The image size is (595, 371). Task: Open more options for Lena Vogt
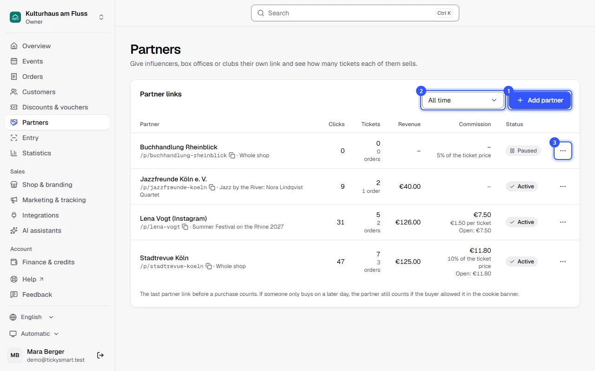563,222
